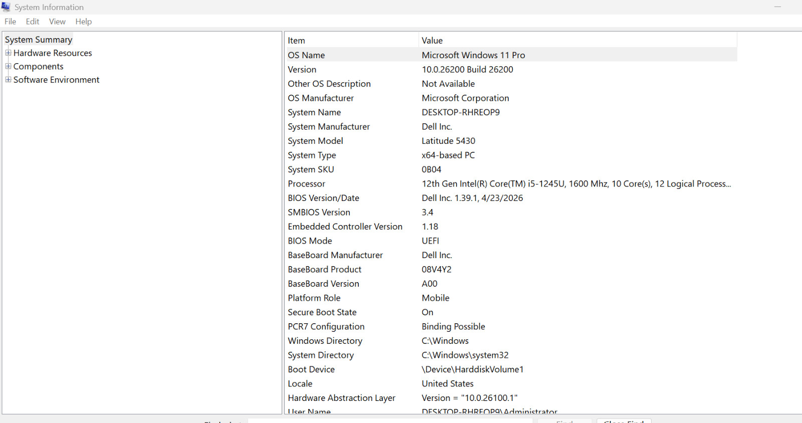Viewport: 802px width, 423px height.
Task: Click the value 'UEFI'
Action: click(x=430, y=241)
